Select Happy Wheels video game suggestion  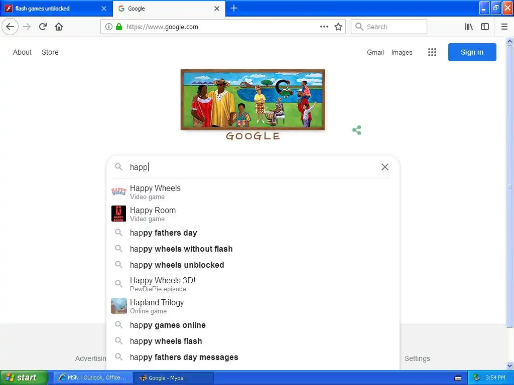[253, 192]
